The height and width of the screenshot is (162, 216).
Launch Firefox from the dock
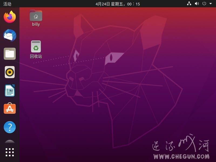(10, 17)
